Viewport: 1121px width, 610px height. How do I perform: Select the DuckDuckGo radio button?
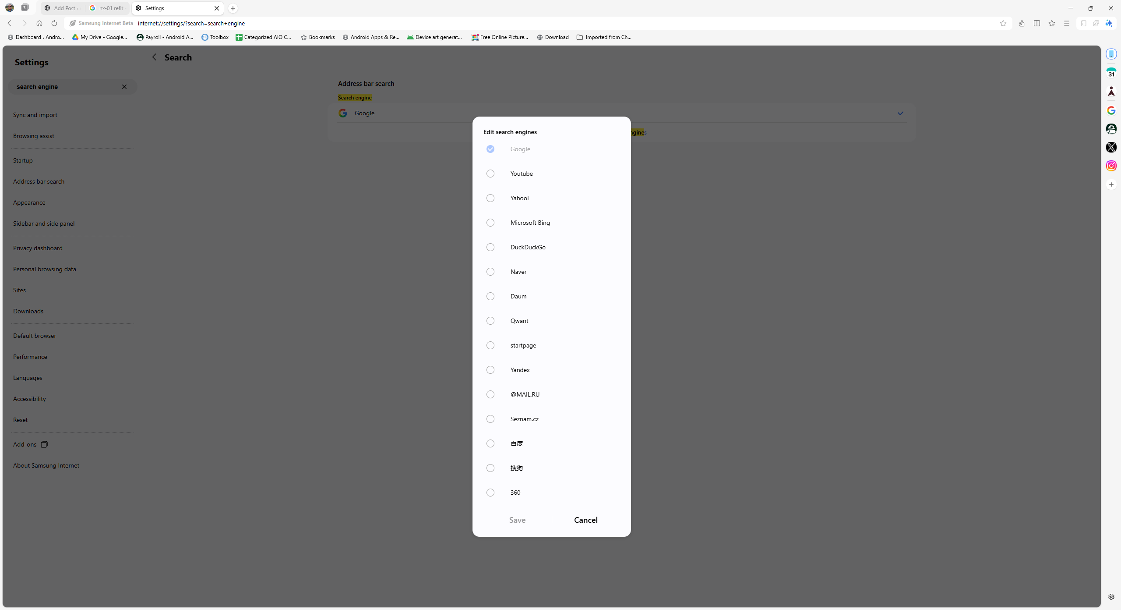click(490, 247)
